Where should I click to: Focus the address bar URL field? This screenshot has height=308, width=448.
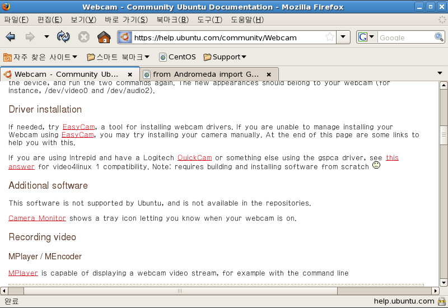coord(228,38)
